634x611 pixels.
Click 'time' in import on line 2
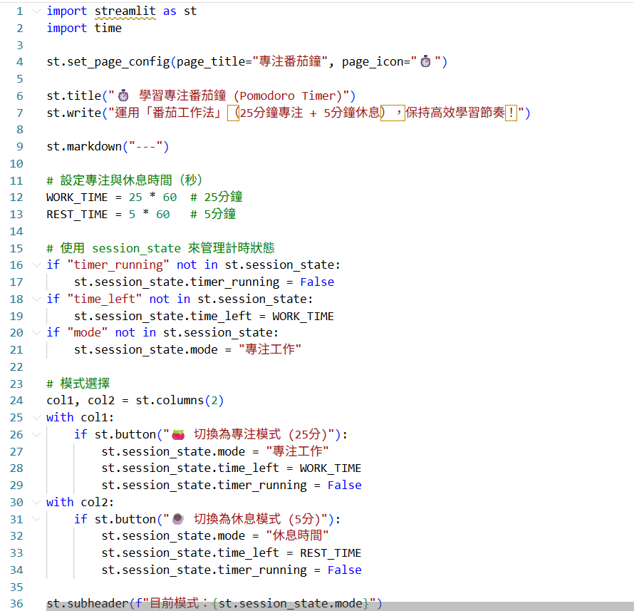tap(108, 29)
